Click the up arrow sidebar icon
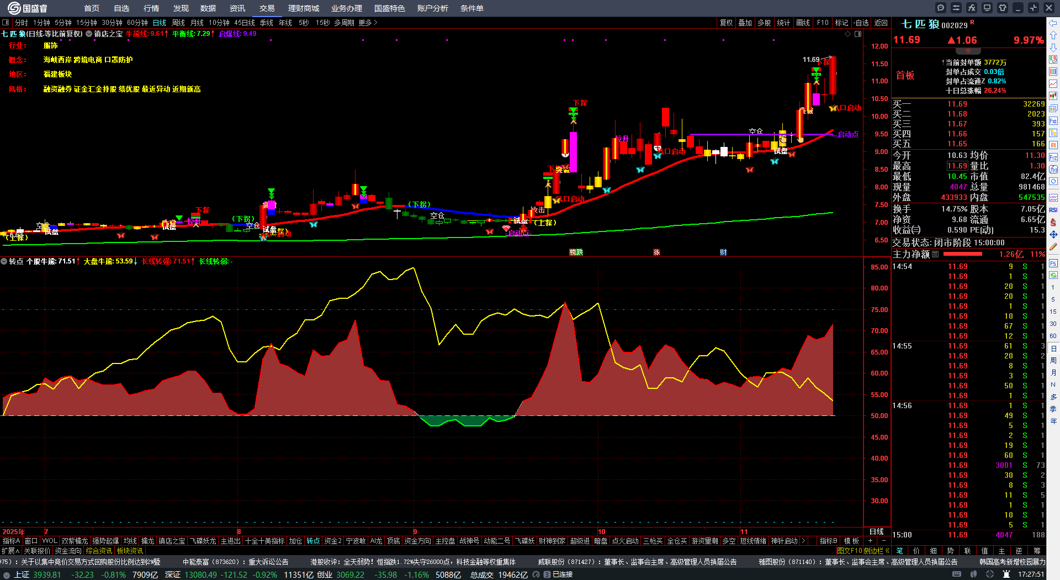 click(x=1053, y=35)
